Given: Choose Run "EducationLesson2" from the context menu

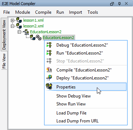Looking at the screenshot, I should [86, 53].
